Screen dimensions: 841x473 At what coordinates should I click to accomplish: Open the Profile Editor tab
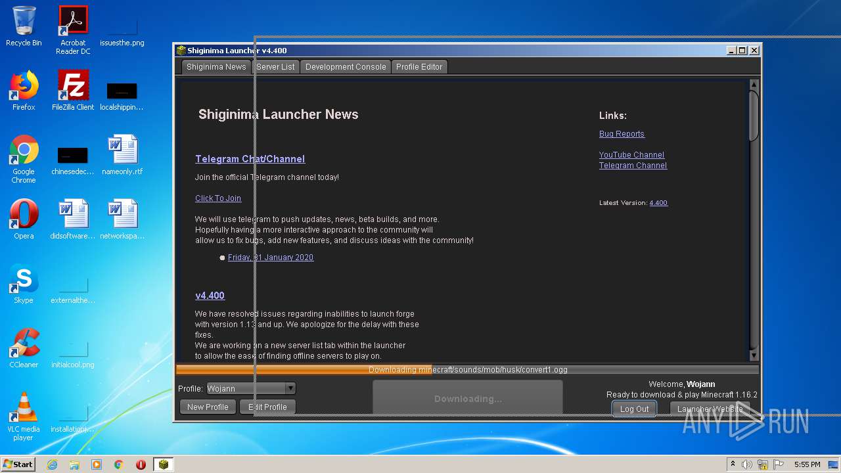419,66
